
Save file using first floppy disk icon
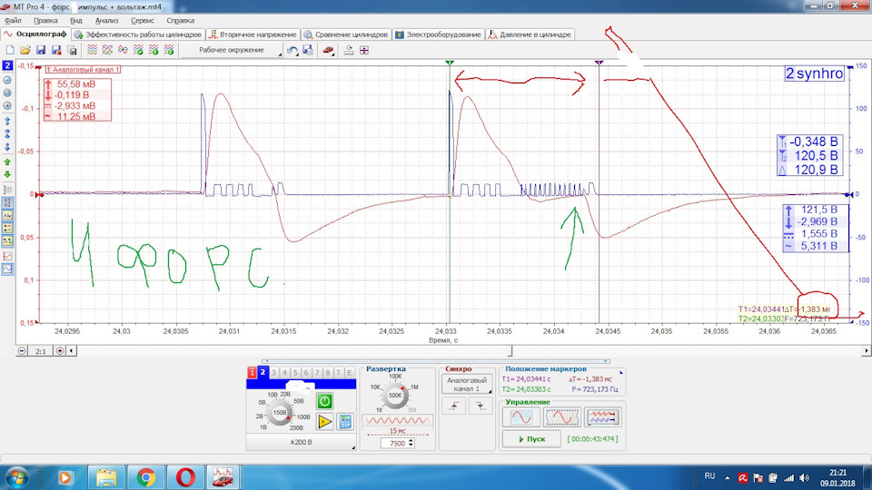(x=41, y=50)
